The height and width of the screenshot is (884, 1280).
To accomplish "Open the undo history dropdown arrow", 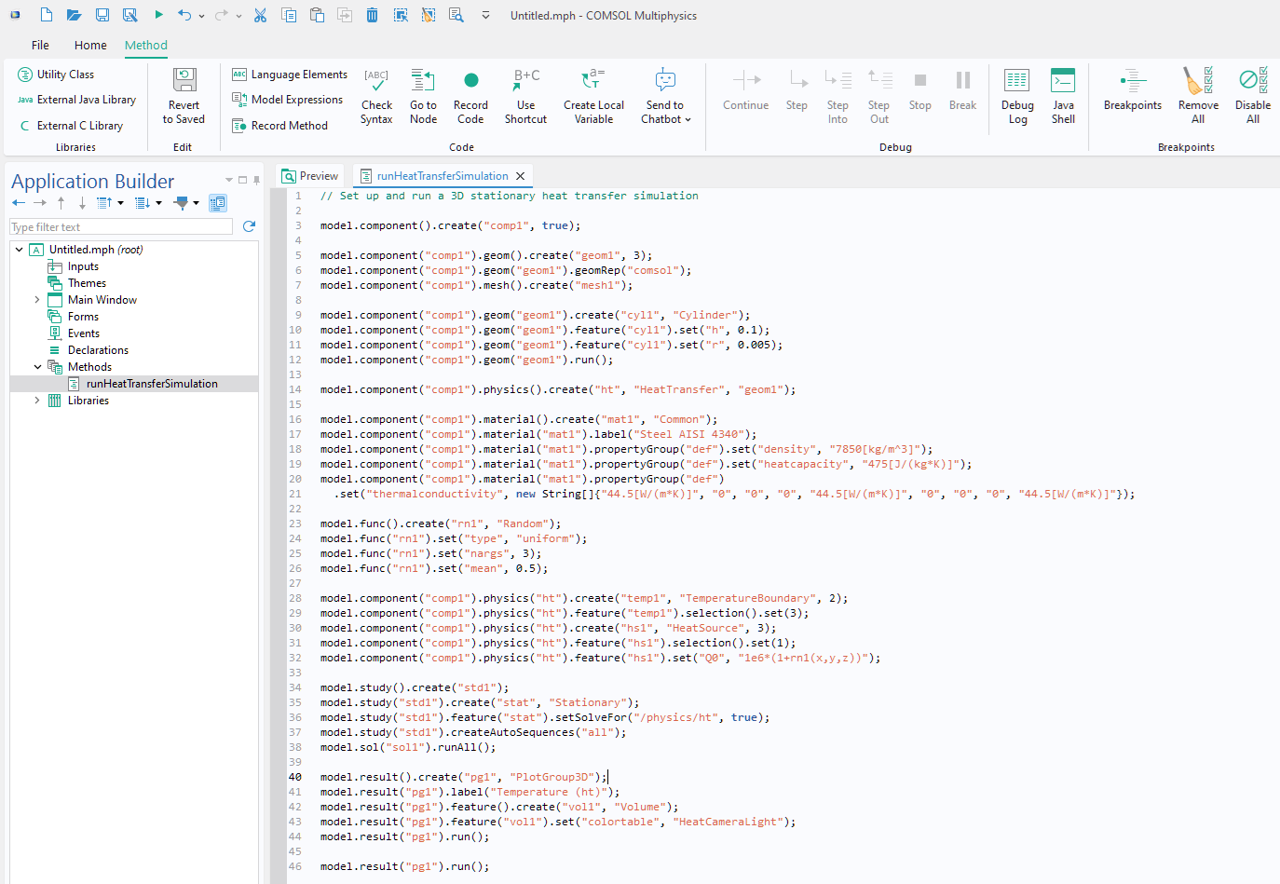I will 201,16.
